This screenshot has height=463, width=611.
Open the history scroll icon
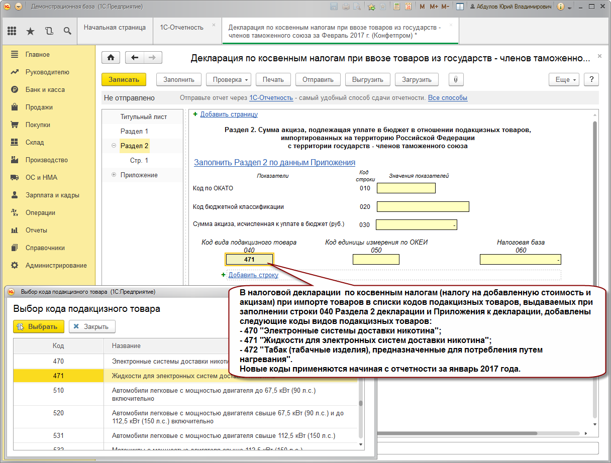click(x=49, y=31)
